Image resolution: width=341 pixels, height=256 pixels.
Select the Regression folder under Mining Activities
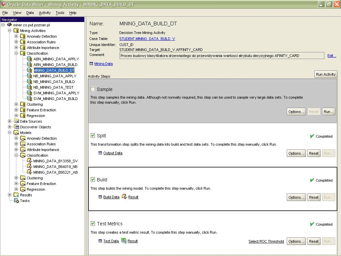click(36, 116)
